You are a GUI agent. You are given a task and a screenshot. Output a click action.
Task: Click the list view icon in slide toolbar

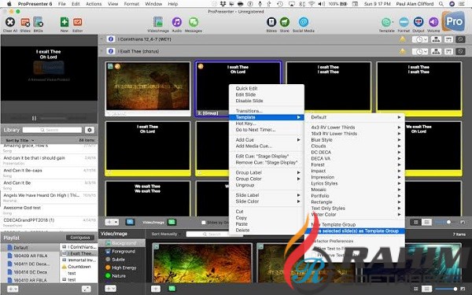(426, 222)
